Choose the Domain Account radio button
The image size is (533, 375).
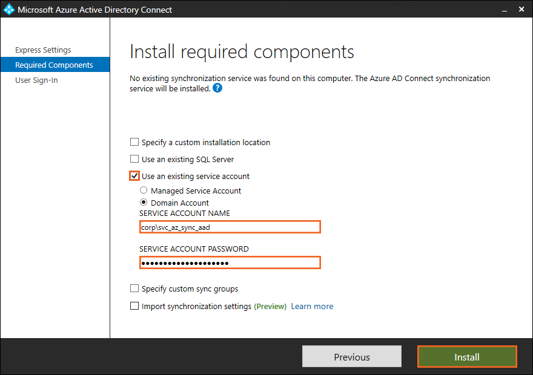click(144, 203)
